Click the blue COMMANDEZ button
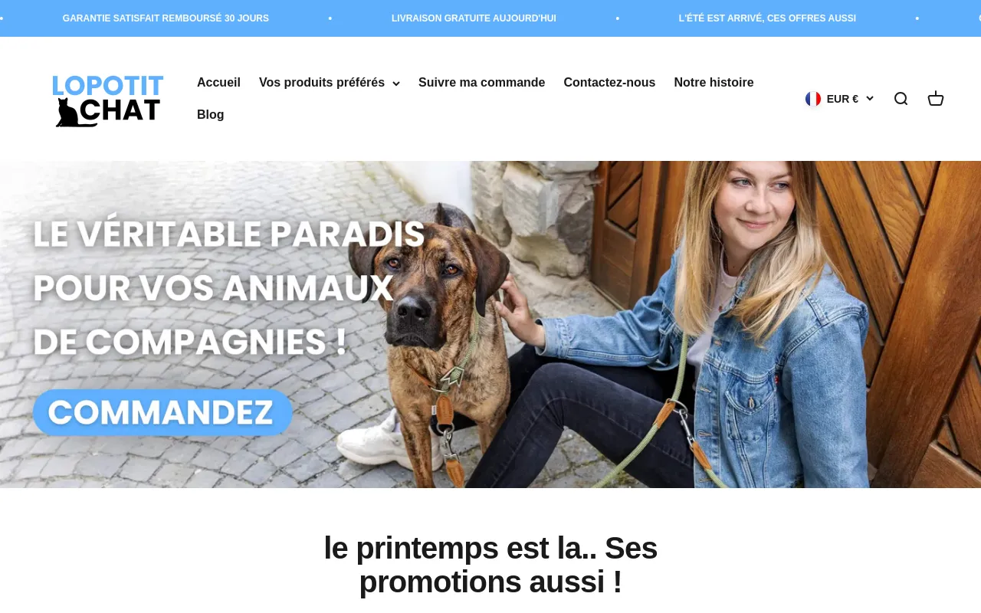 point(162,412)
